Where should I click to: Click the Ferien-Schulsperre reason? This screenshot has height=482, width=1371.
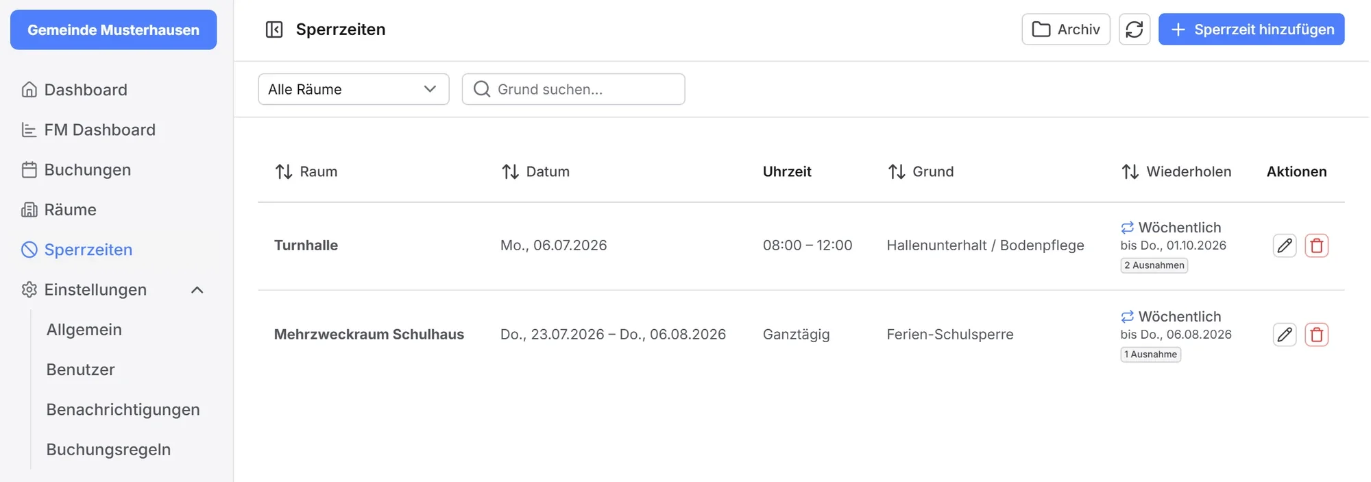(950, 335)
